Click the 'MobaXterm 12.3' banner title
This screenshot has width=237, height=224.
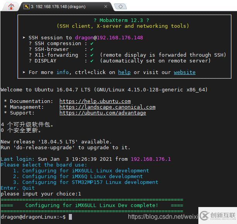click(121, 20)
